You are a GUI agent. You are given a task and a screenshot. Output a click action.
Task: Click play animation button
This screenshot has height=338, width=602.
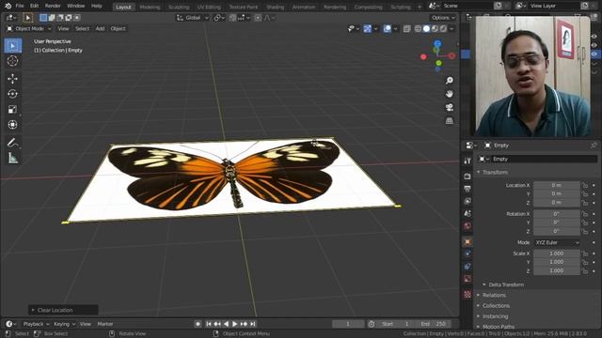point(235,324)
